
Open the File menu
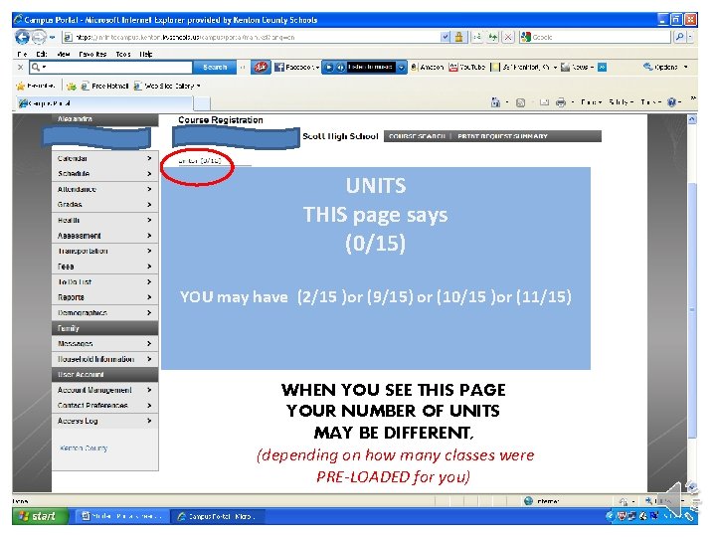pos(22,54)
